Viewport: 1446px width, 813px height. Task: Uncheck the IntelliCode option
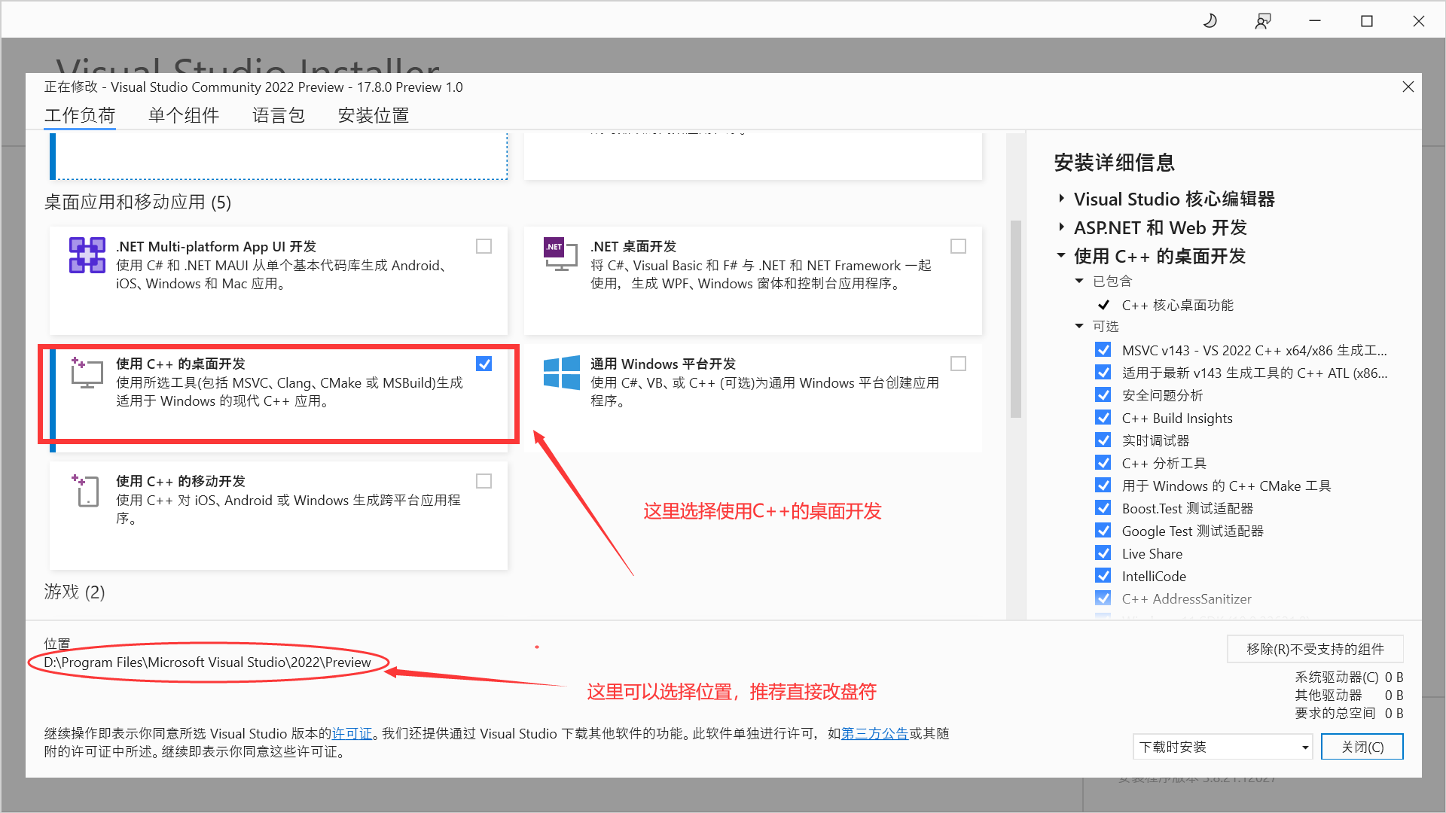(x=1103, y=576)
